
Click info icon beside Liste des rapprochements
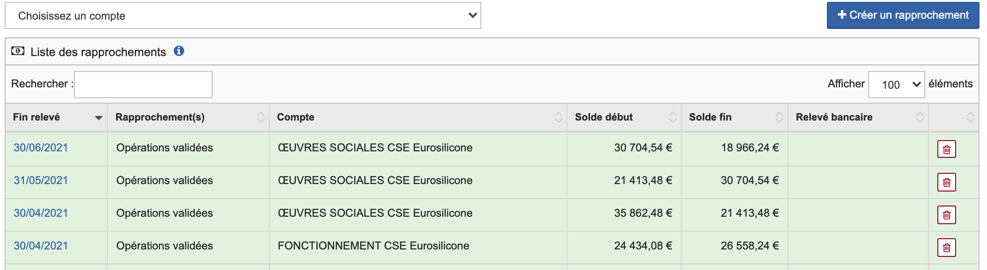(x=179, y=51)
